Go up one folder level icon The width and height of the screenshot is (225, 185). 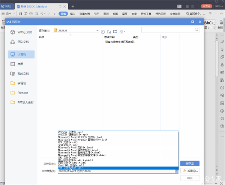109,32
